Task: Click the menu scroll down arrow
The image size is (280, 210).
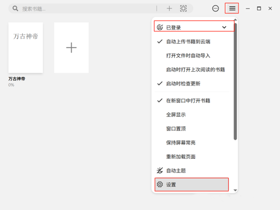Action: [x=235, y=190]
